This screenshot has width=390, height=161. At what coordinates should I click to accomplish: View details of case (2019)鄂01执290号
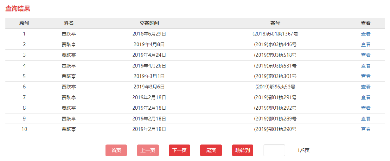click(x=366, y=129)
